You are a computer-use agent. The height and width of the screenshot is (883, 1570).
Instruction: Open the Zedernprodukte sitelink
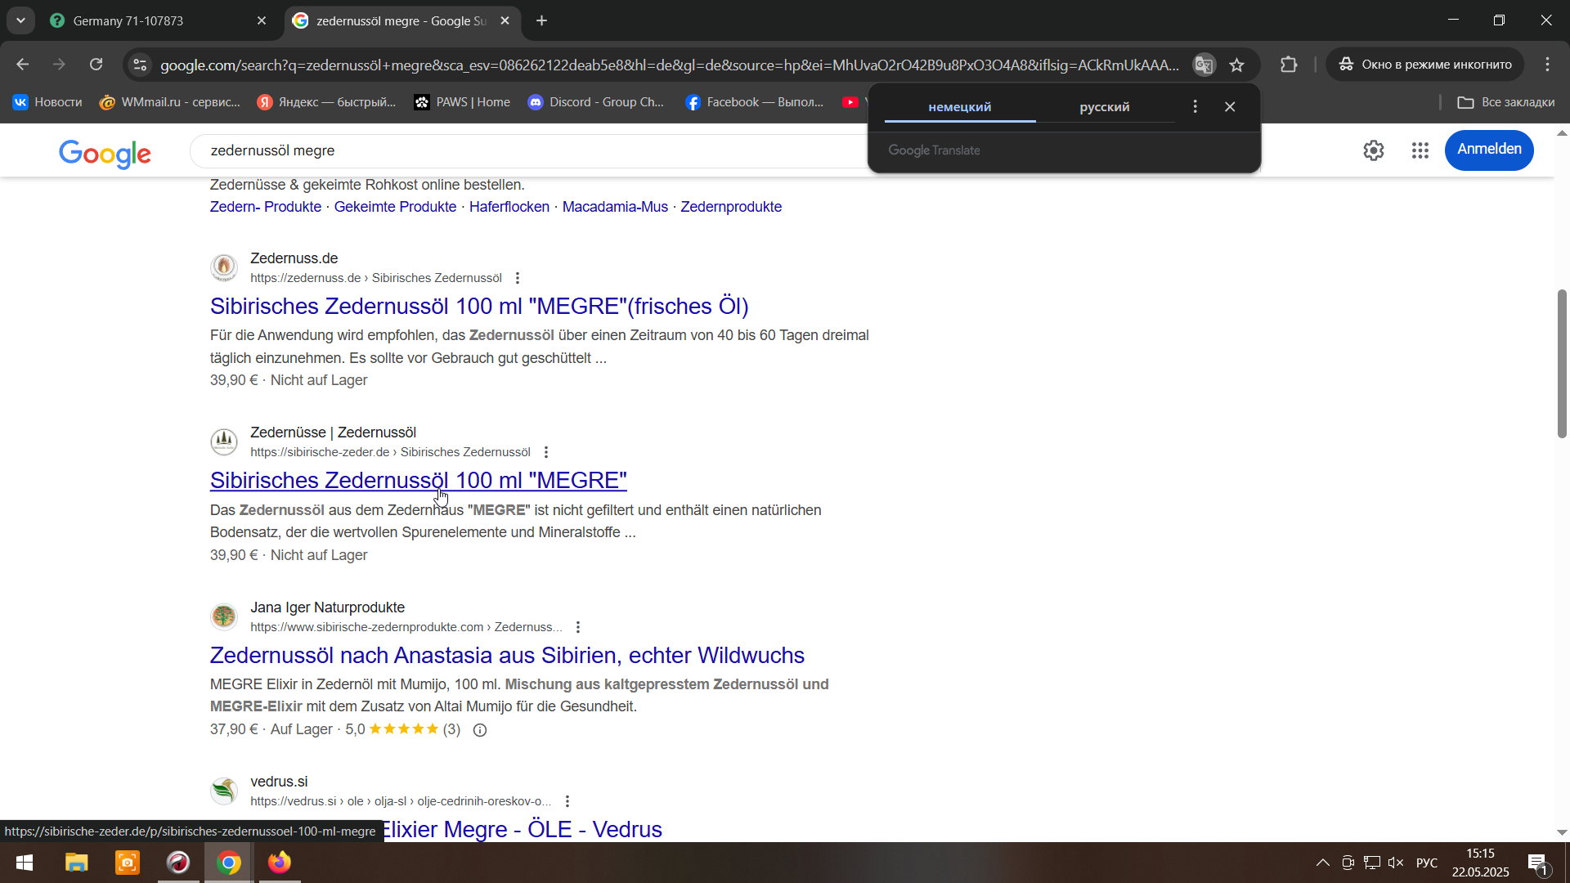pyautogui.click(x=731, y=207)
